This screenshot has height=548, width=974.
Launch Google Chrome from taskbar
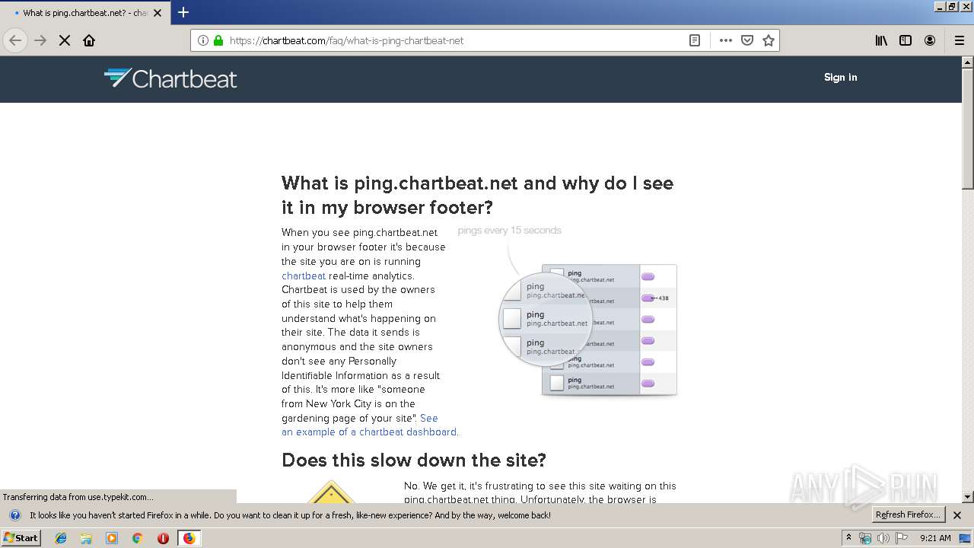137,538
